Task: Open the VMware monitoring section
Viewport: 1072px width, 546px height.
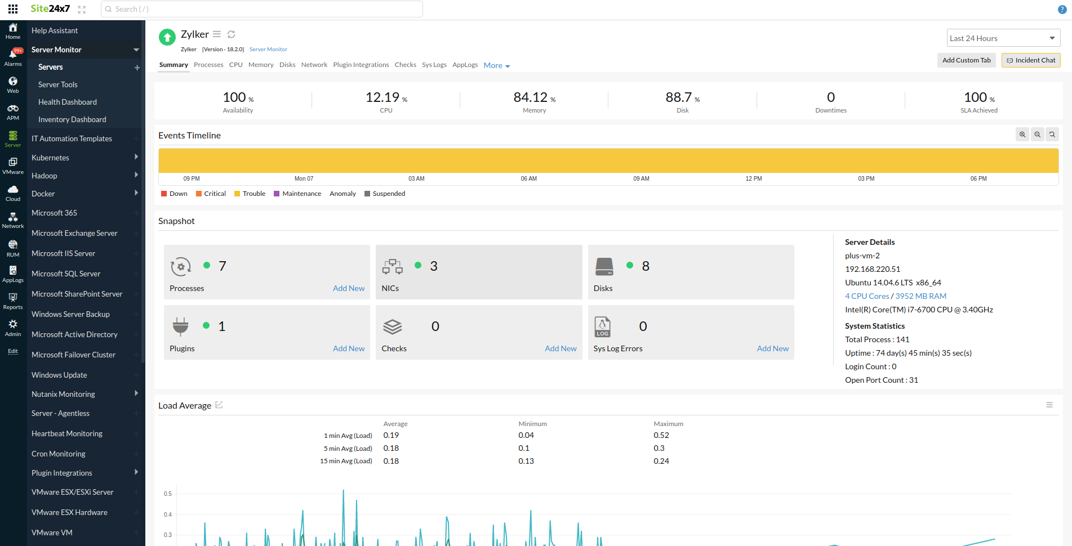Action: (x=12, y=164)
